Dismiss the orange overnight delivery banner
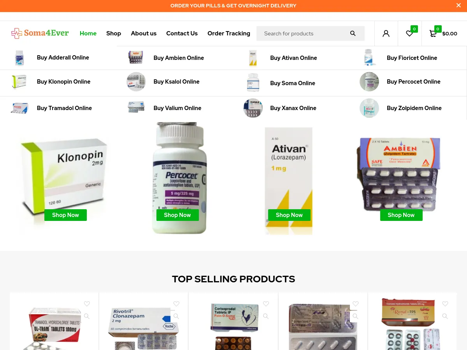Viewport: 467px width, 350px height. point(458,5)
